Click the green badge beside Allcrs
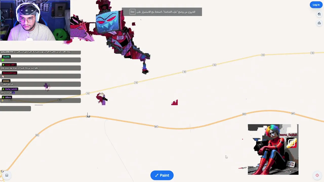The width and height of the screenshot is (324, 182). pyautogui.click(x=3, y=97)
